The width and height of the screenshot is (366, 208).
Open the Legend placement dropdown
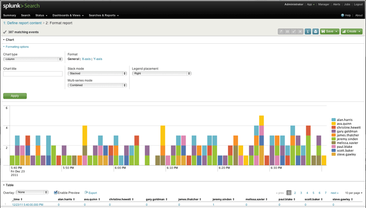click(162, 73)
